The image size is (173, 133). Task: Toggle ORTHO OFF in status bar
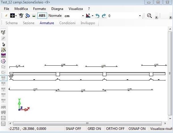[x=115, y=129]
